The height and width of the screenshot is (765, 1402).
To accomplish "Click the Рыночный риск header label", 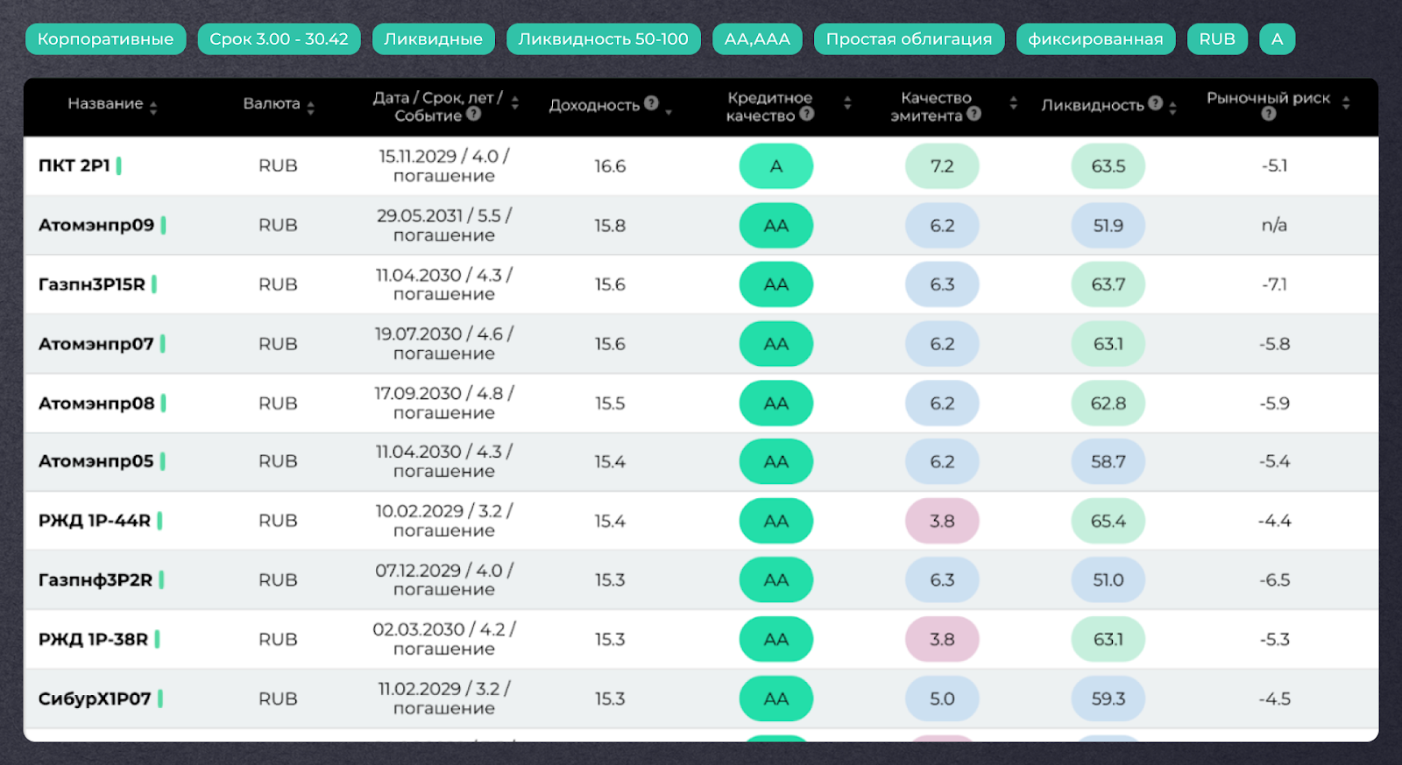I will (x=1268, y=98).
